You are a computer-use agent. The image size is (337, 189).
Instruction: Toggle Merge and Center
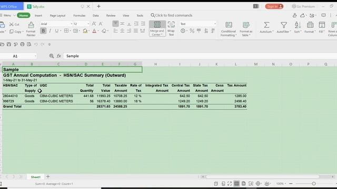pyautogui.click(x=157, y=28)
